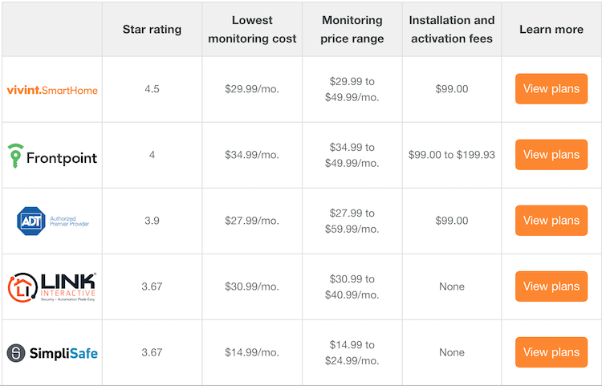Screen dimensions: 602x386
Task: Click Frontpoint's $99.00 to $199.93 fees cell
Action: point(452,155)
